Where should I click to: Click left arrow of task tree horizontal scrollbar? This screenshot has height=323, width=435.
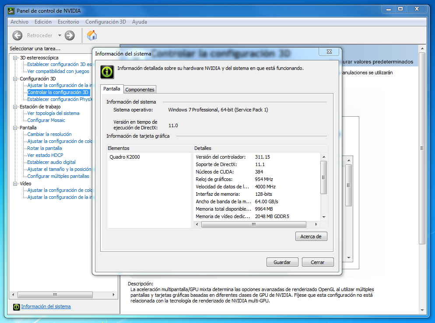coord(13,295)
